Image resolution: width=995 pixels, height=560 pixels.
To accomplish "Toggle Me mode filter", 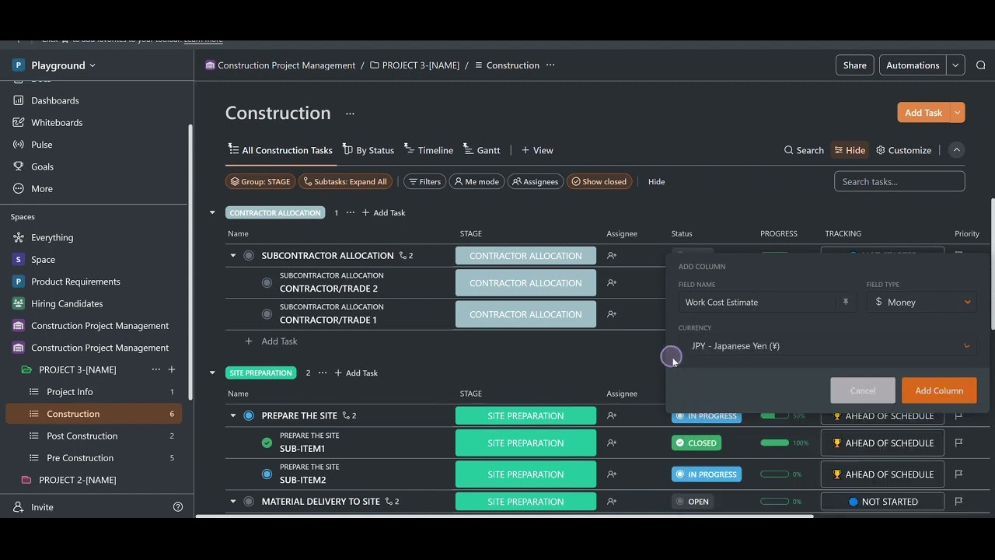I will [x=477, y=181].
